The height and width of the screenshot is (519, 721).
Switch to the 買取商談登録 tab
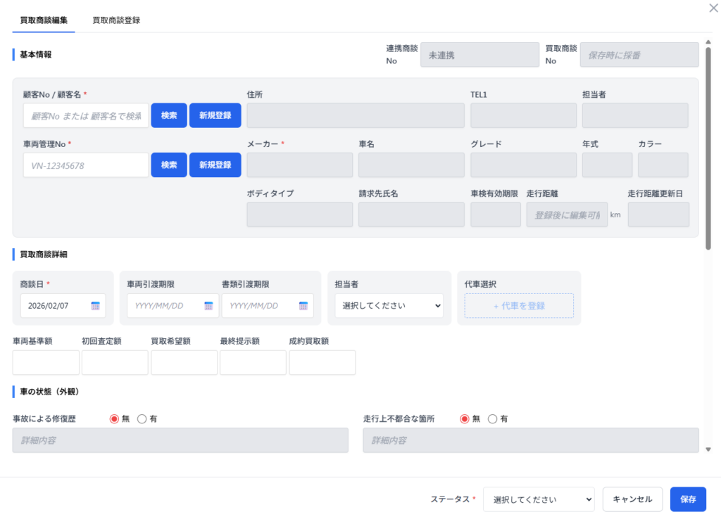coord(116,20)
